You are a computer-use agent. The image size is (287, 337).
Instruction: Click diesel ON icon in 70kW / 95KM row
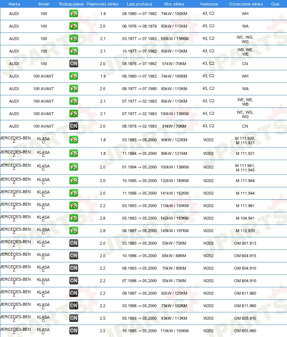(73, 268)
